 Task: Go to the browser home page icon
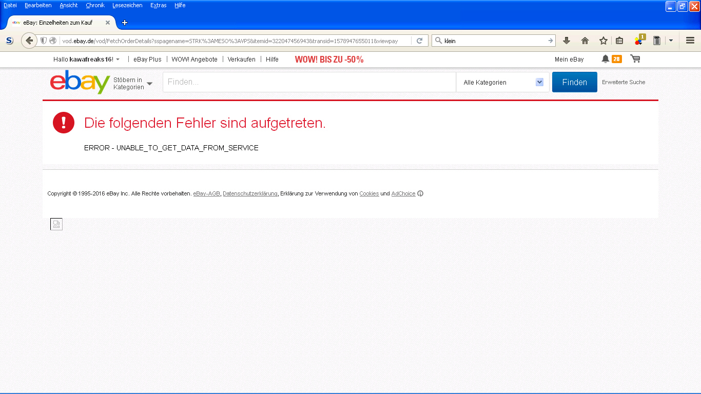coord(585,41)
